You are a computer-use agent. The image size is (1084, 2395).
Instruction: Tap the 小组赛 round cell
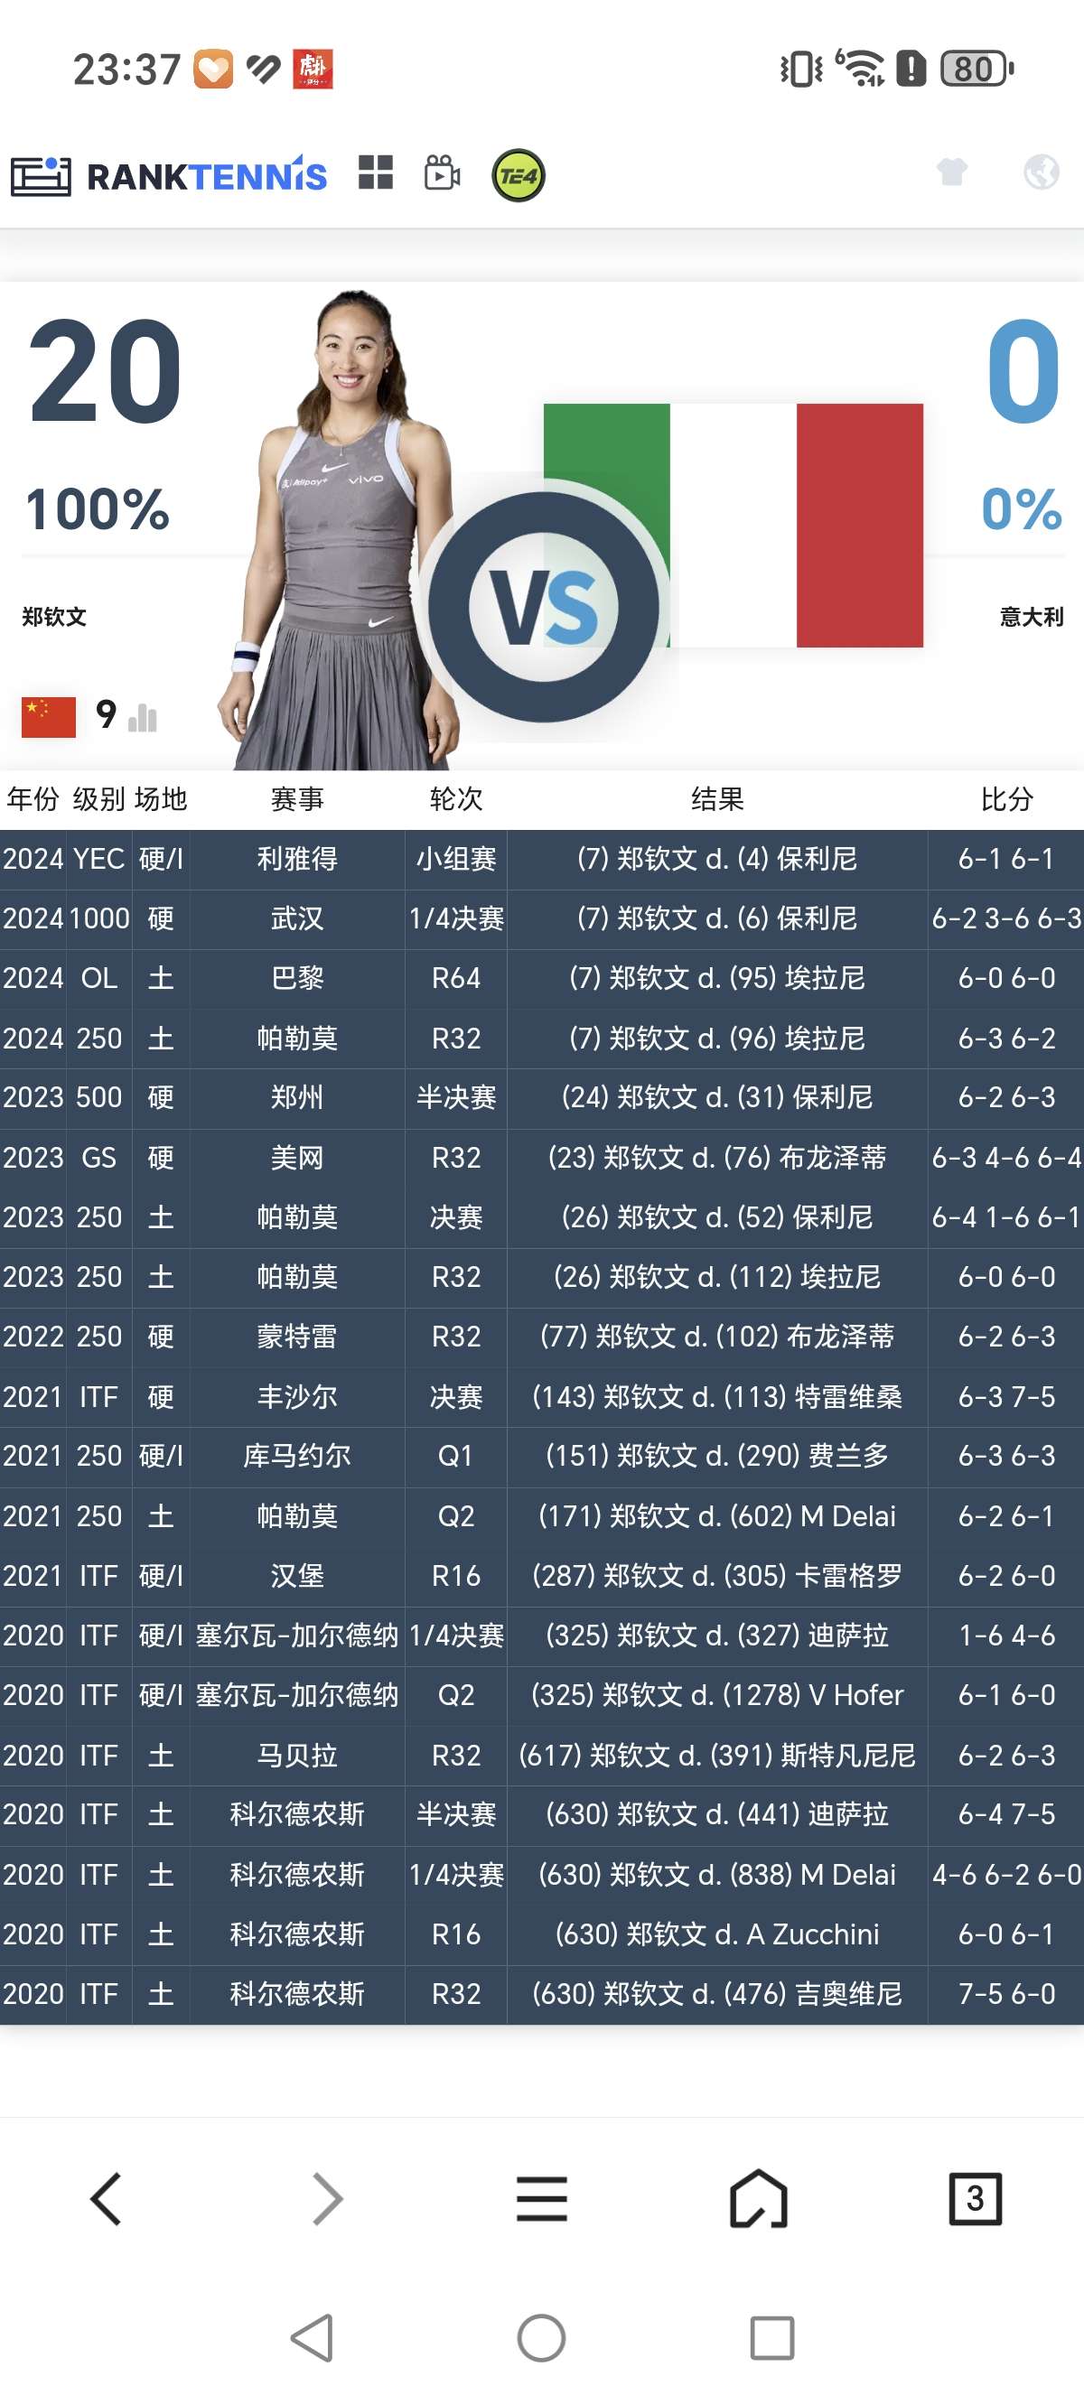pyautogui.click(x=456, y=858)
